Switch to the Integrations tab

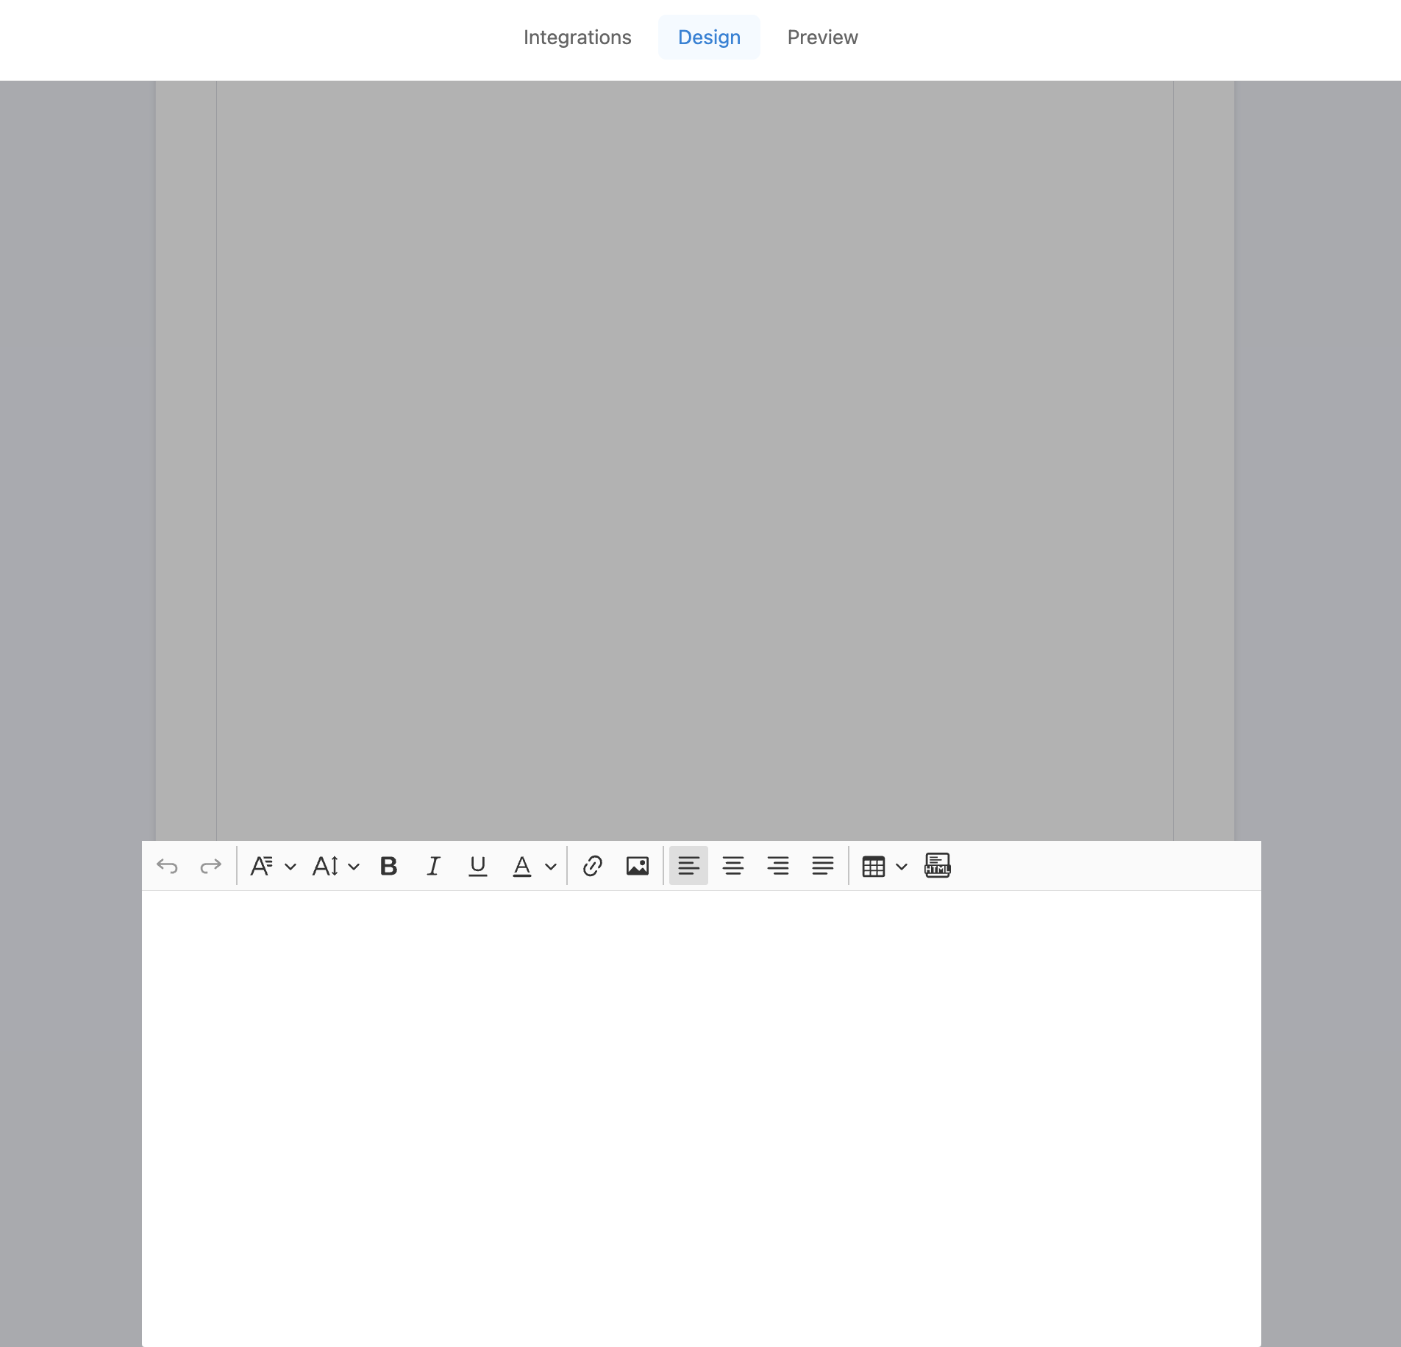pos(577,38)
